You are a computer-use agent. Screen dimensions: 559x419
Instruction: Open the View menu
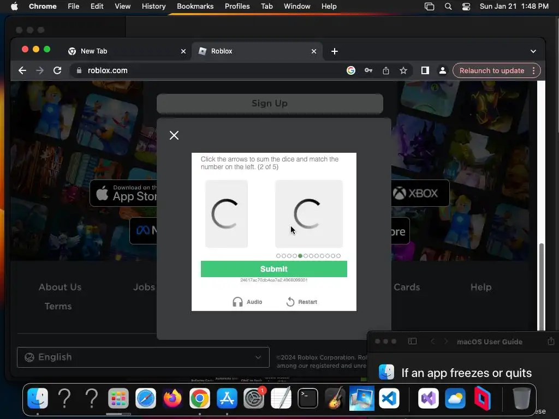(122, 6)
